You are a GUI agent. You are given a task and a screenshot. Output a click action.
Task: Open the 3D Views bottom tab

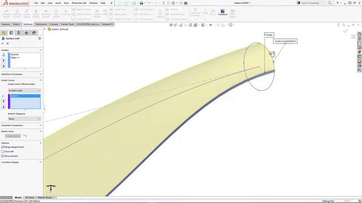(29, 197)
